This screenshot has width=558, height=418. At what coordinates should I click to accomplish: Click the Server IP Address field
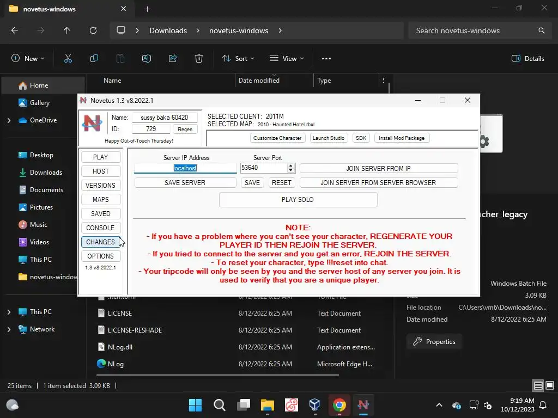click(185, 168)
